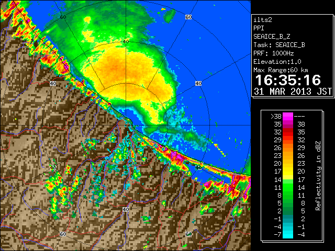Viewport: 335px width, 251px height.
Task: Click the '60' range label in southwest
Action: (63, 234)
